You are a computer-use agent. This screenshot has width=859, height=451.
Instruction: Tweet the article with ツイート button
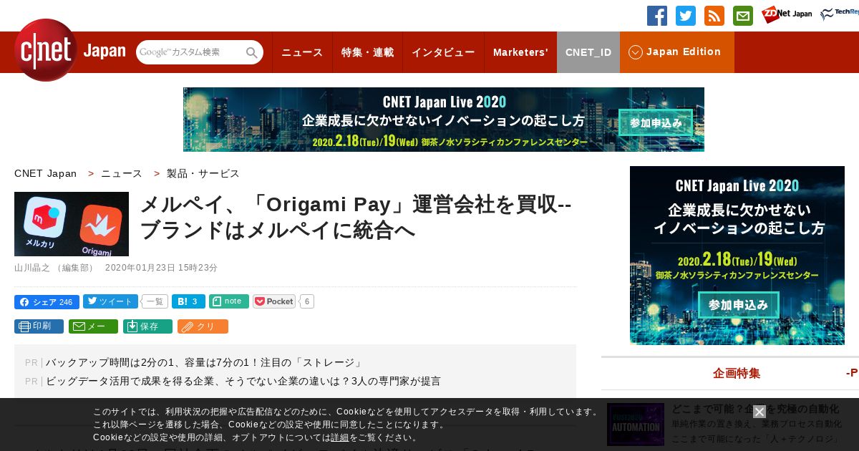click(110, 301)
